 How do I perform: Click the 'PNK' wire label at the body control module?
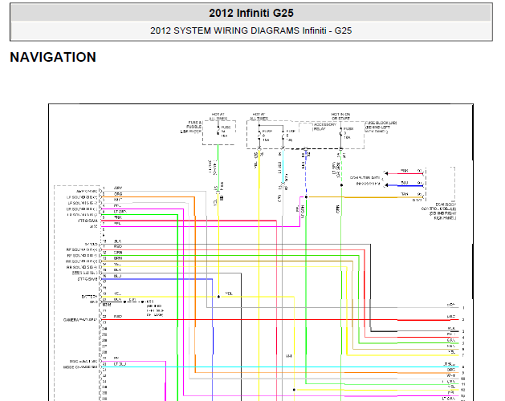click(405, 171)
